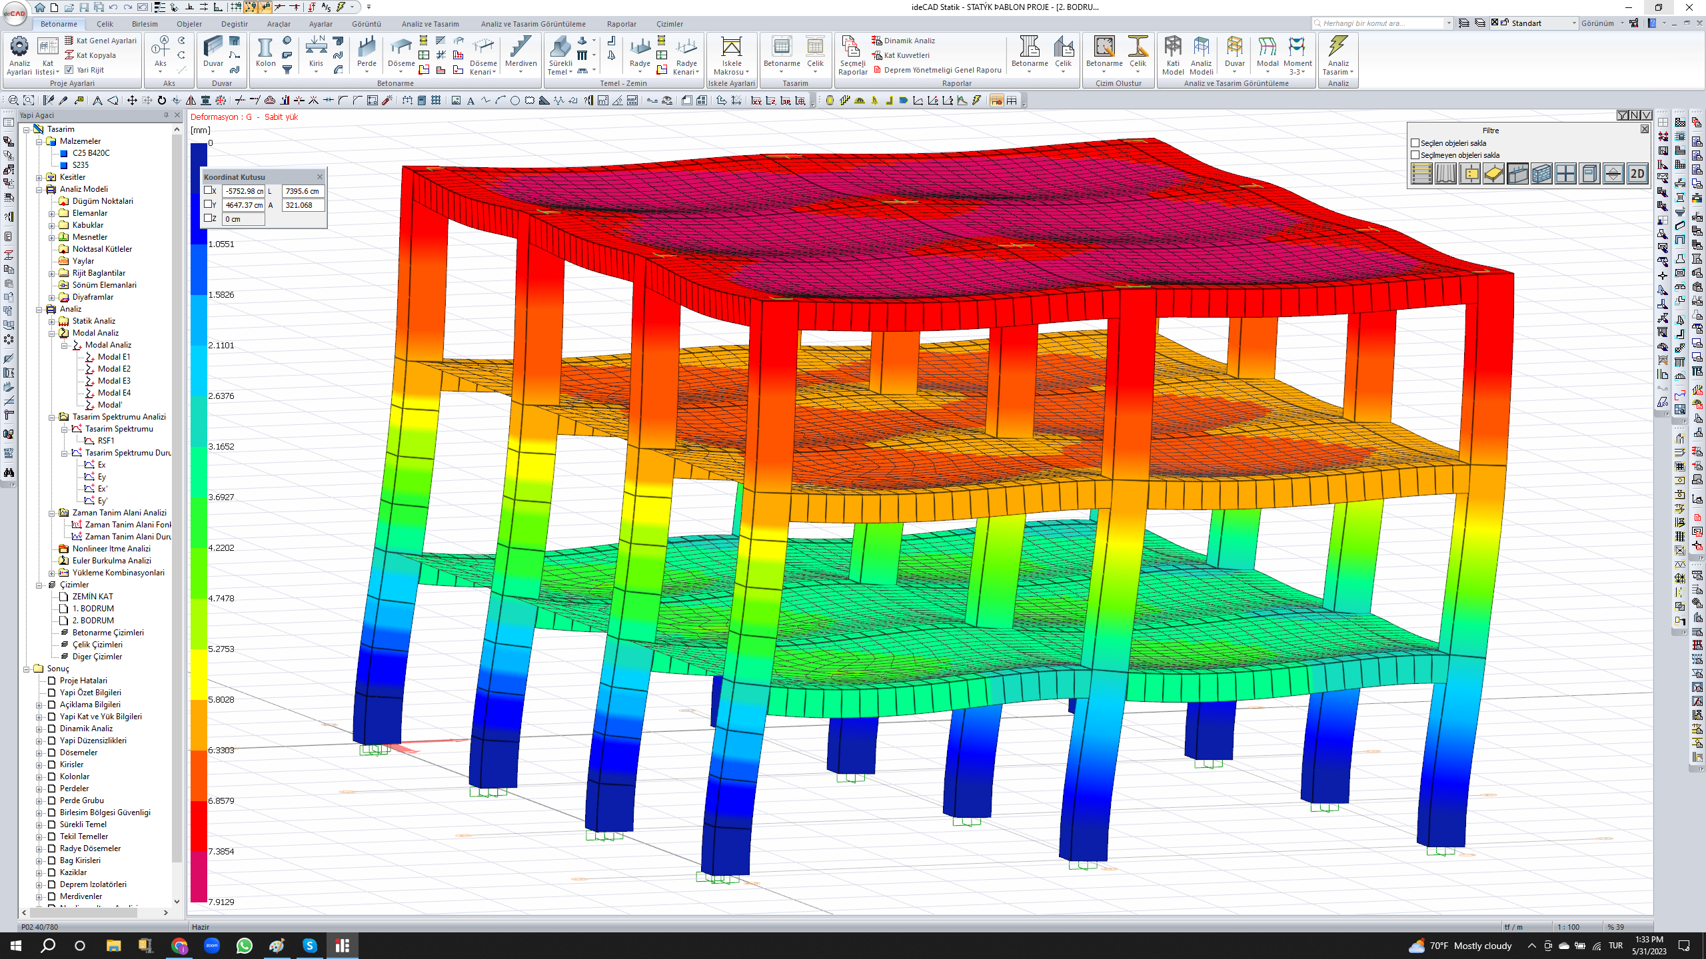Show the Kati Model view
This screenshot has height=959, width=1706.
(1173, 55)
